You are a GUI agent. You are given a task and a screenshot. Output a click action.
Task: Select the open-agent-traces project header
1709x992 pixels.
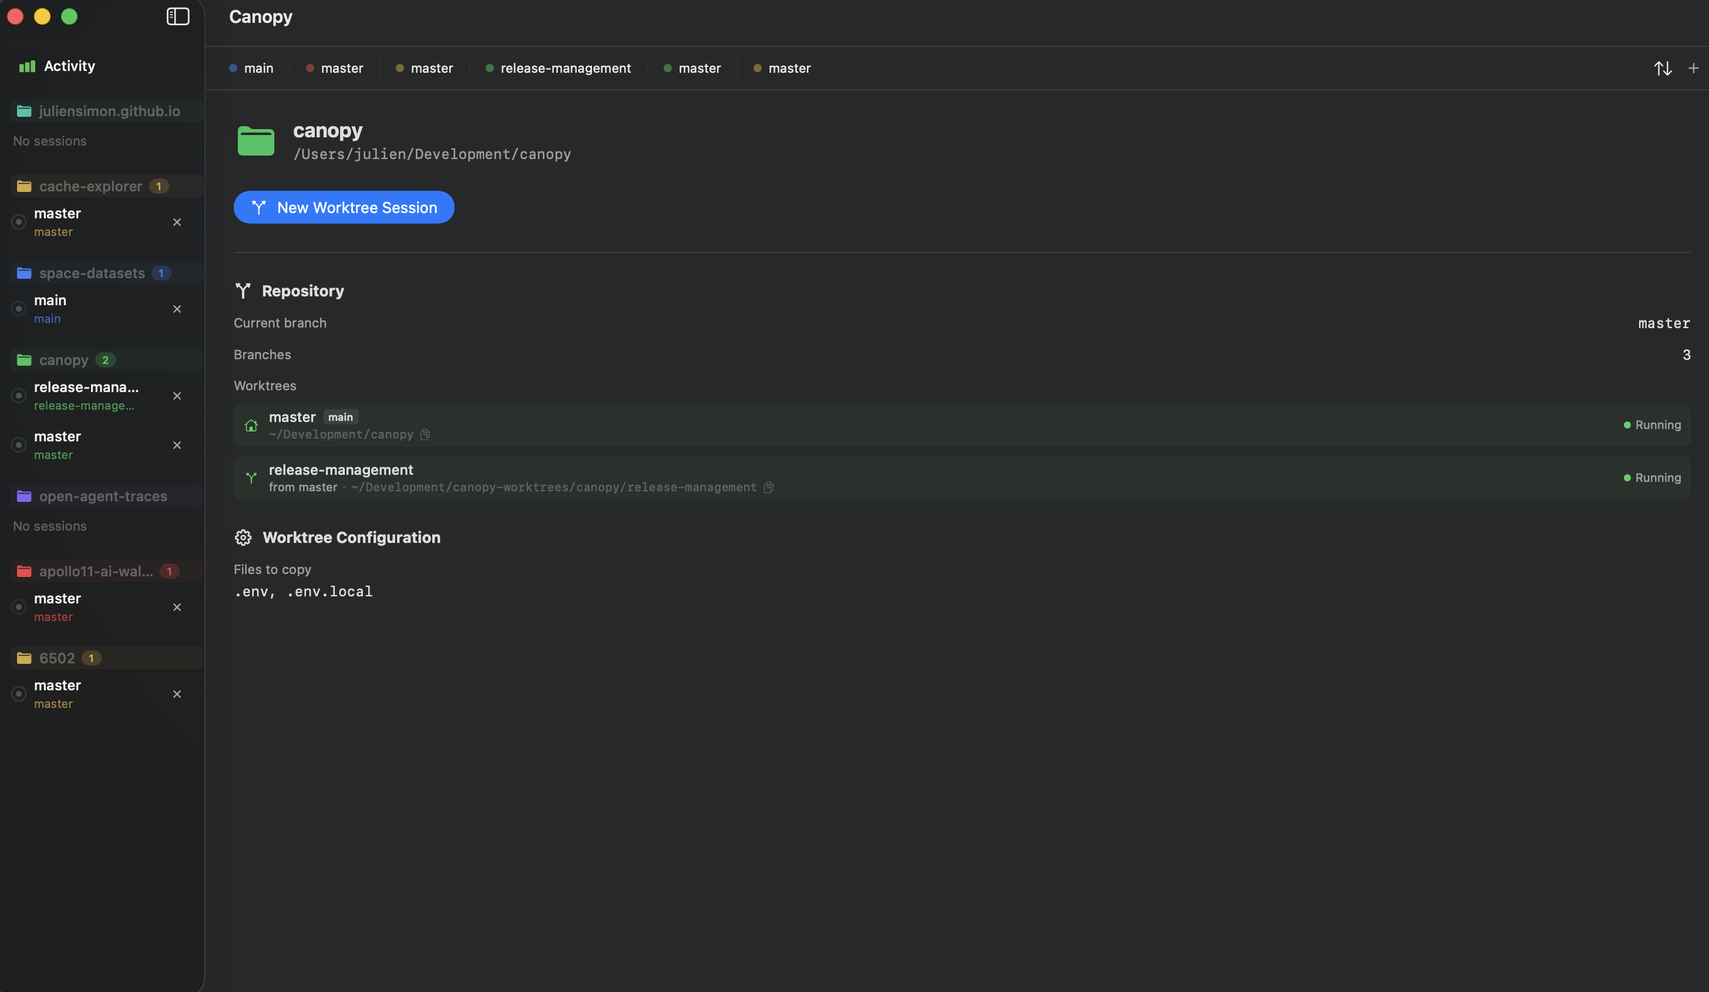click(106, 496)
